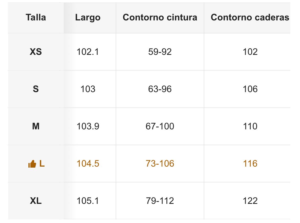Select the 122 hip measurement cell

[250, 201]
